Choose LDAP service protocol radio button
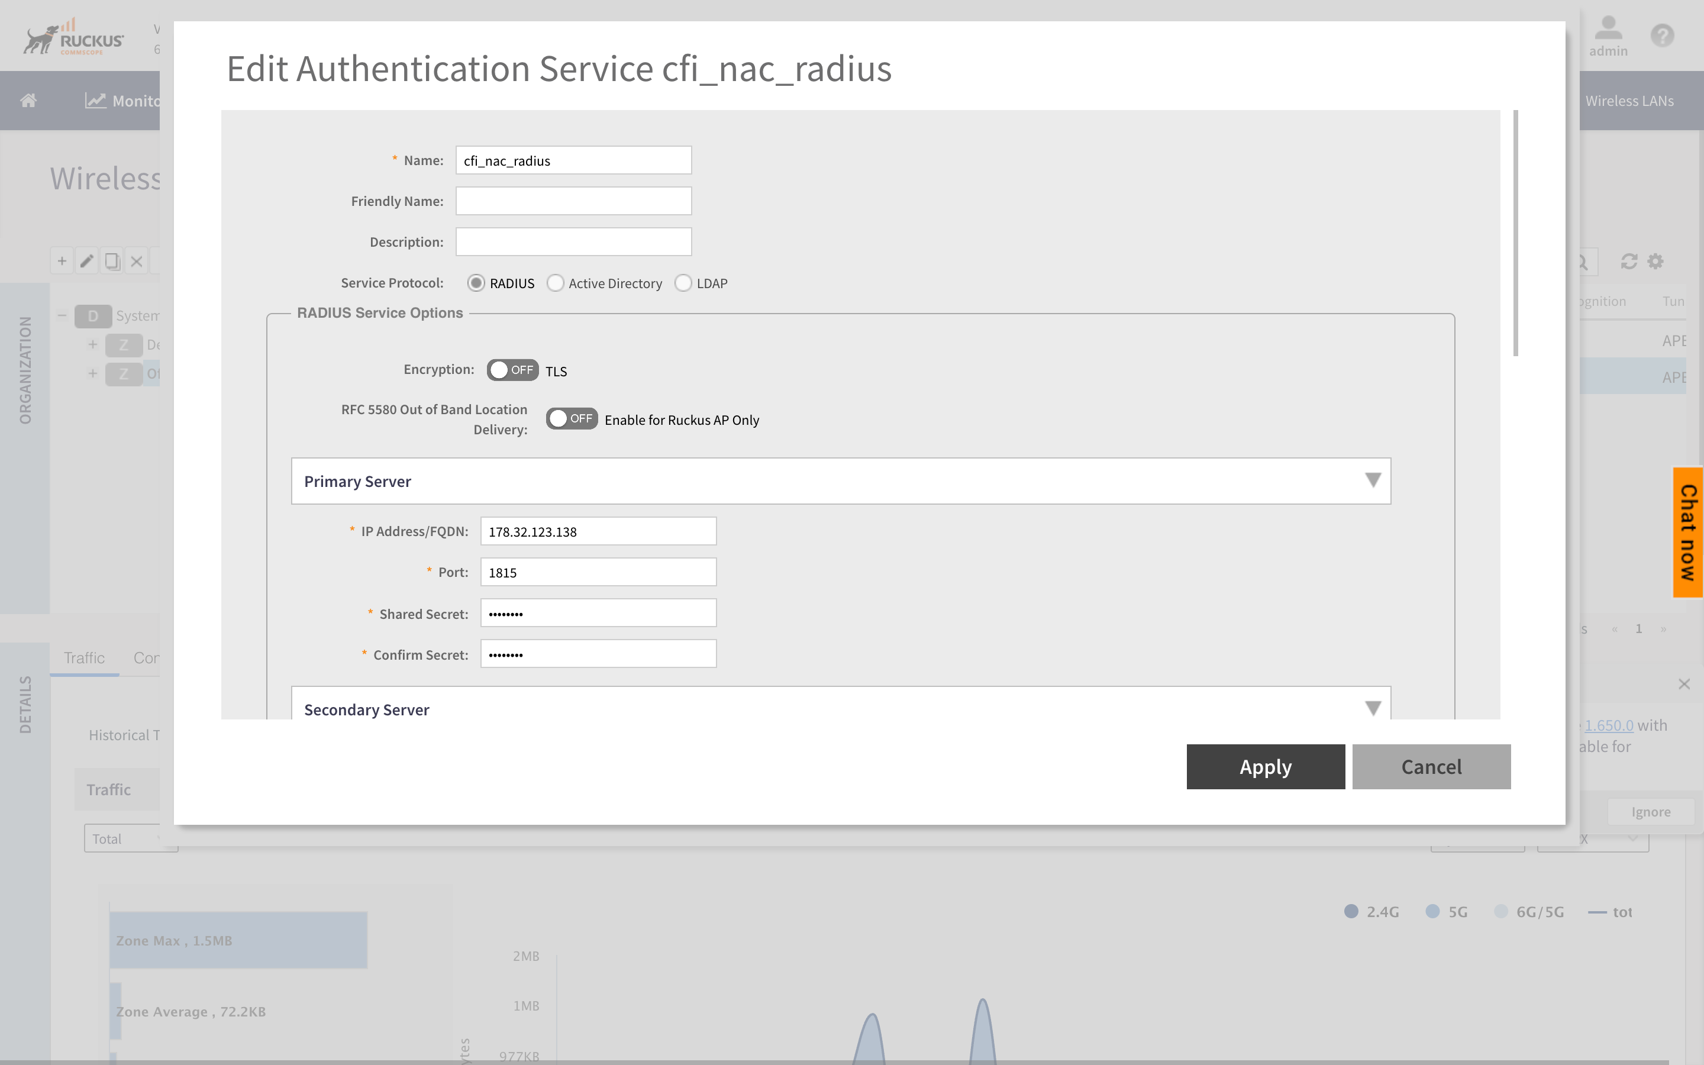This screenshot has width=1704, height=1065. coord(683,283)
